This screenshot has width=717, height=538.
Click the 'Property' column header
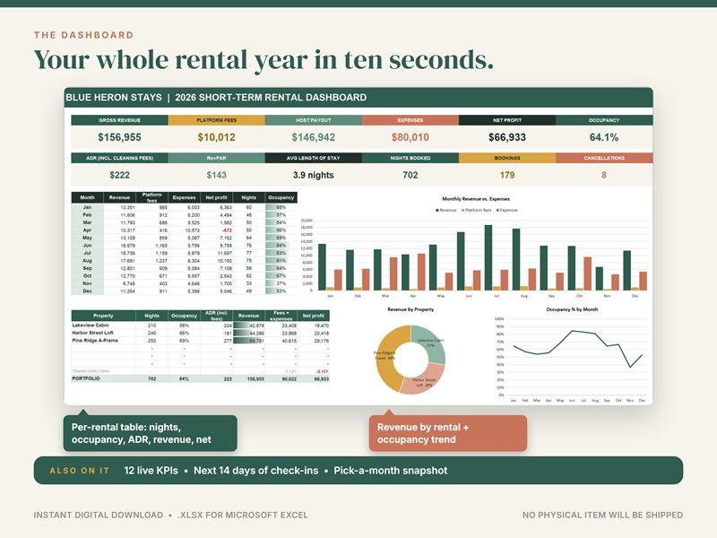tap(103, 316)
